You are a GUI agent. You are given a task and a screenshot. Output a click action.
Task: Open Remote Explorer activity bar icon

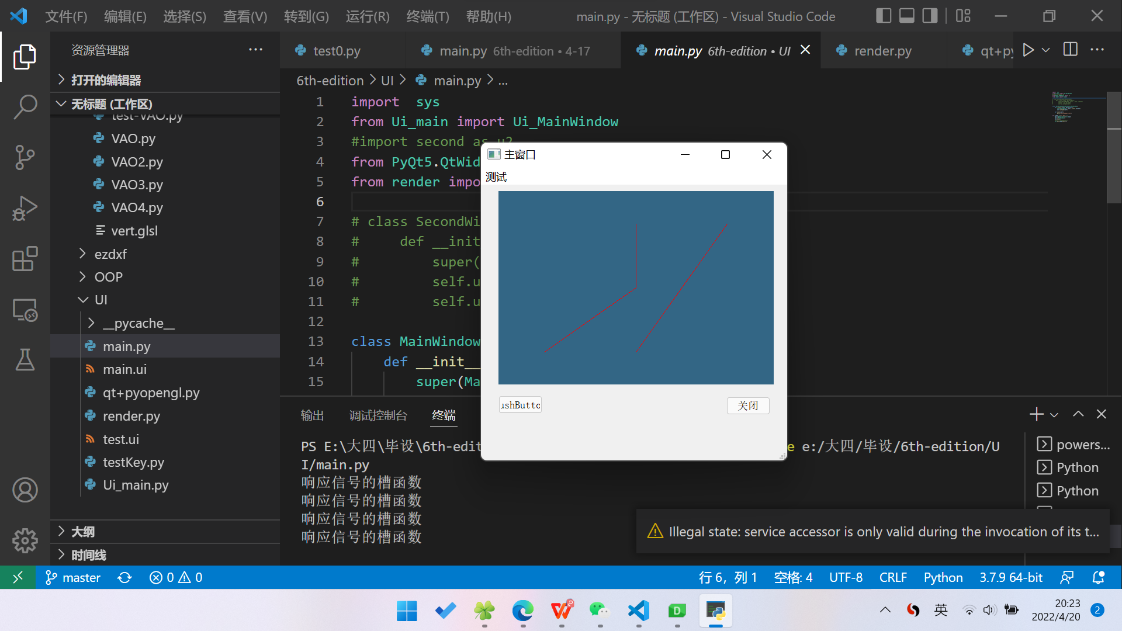[25, 310]
